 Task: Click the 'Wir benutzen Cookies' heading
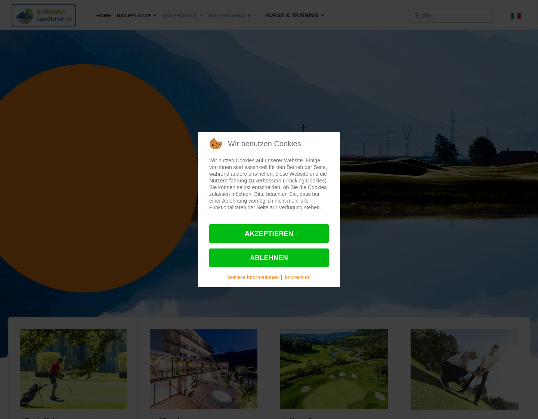265,144
